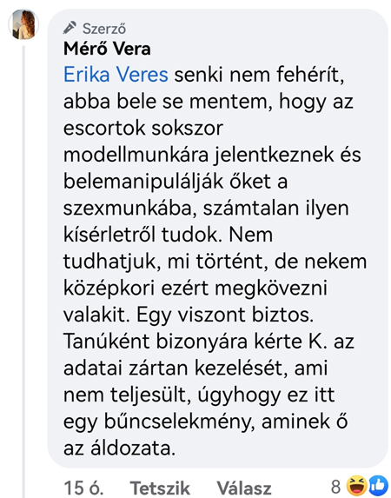
Task: Click the phrase 'az áldozata.' ending the comment
Action: (119, 448)
